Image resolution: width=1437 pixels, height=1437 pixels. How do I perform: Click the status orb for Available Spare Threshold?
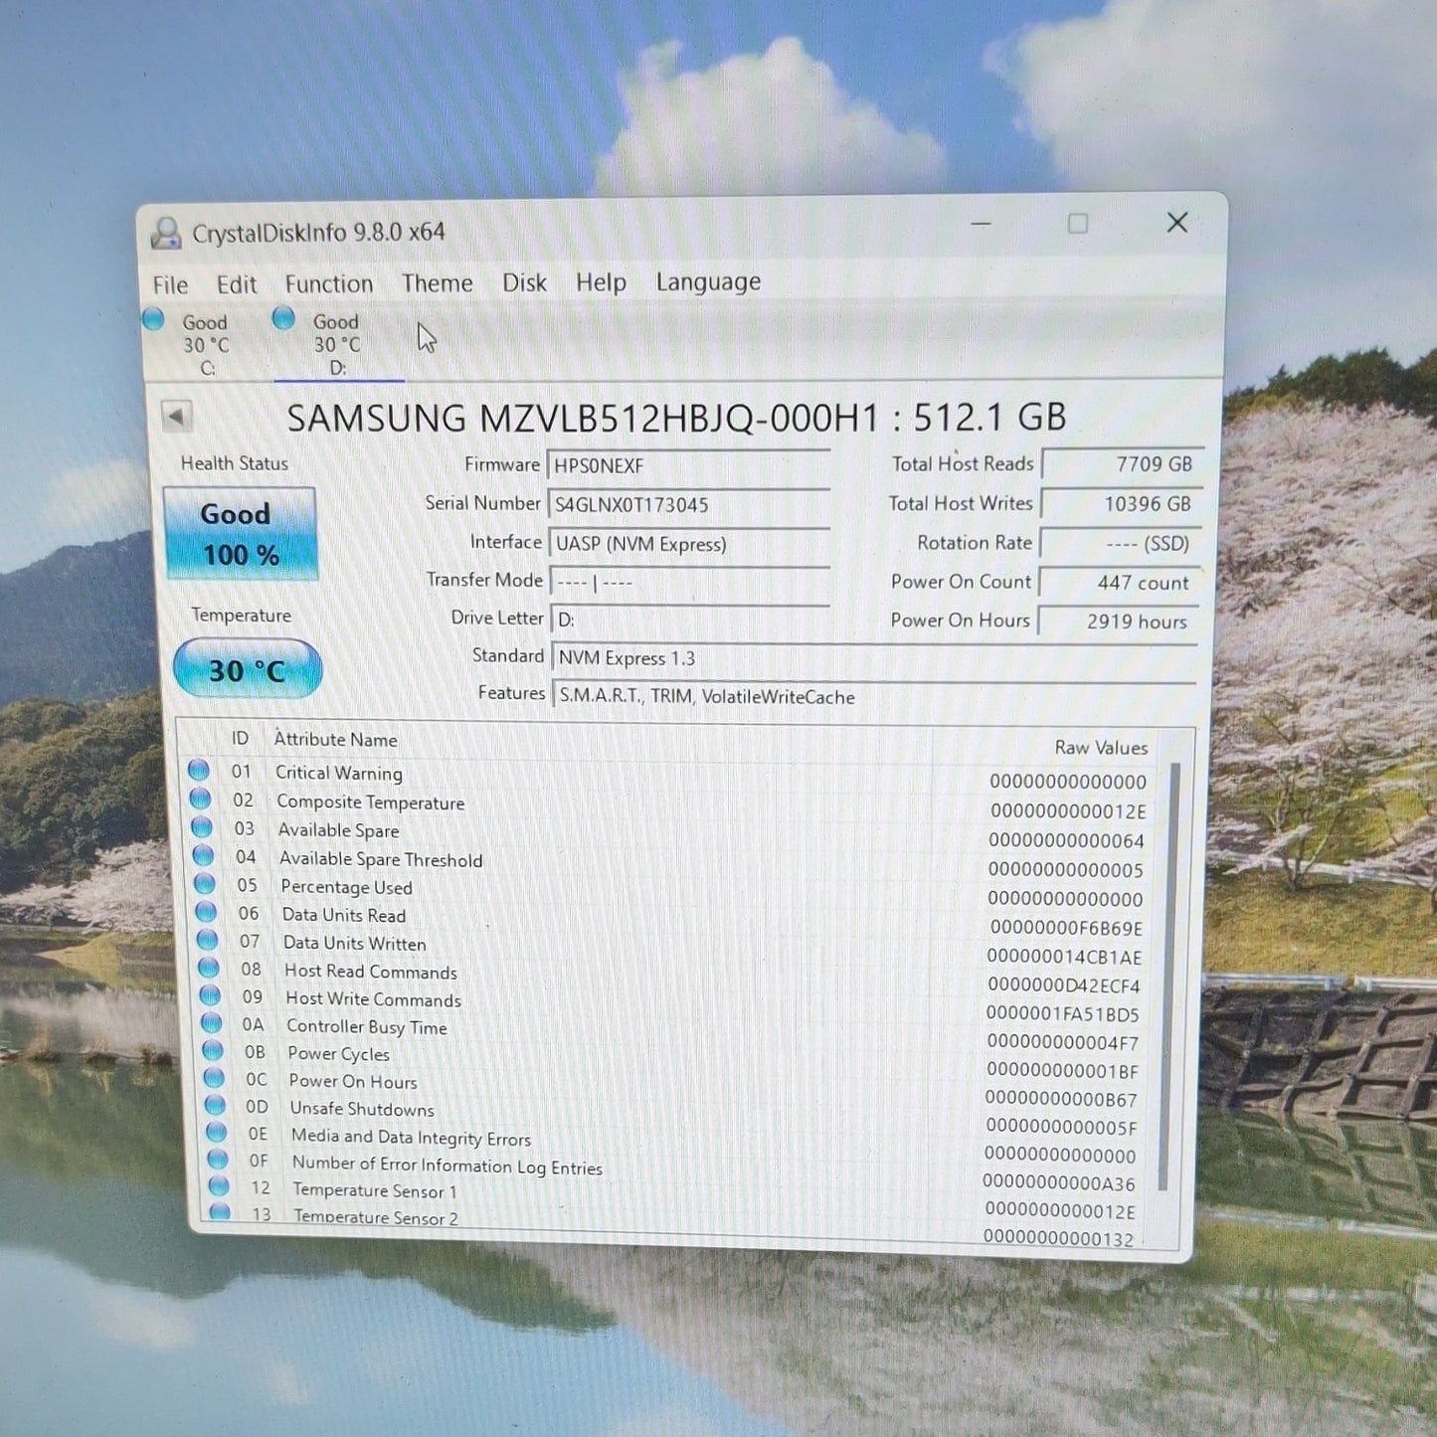203,855
